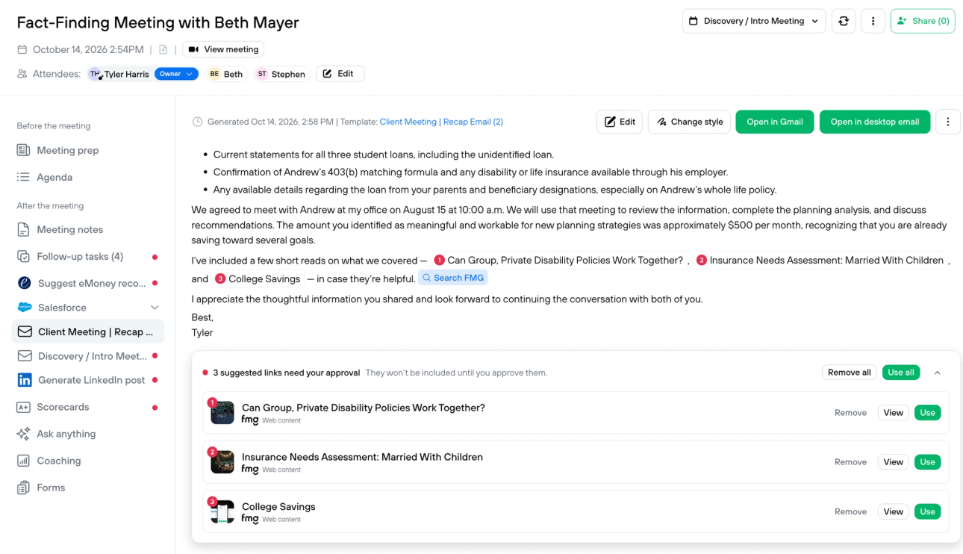Click the refresh/regenerate icon button
Viewport: 963px width, 554px height.
(844, 21)
